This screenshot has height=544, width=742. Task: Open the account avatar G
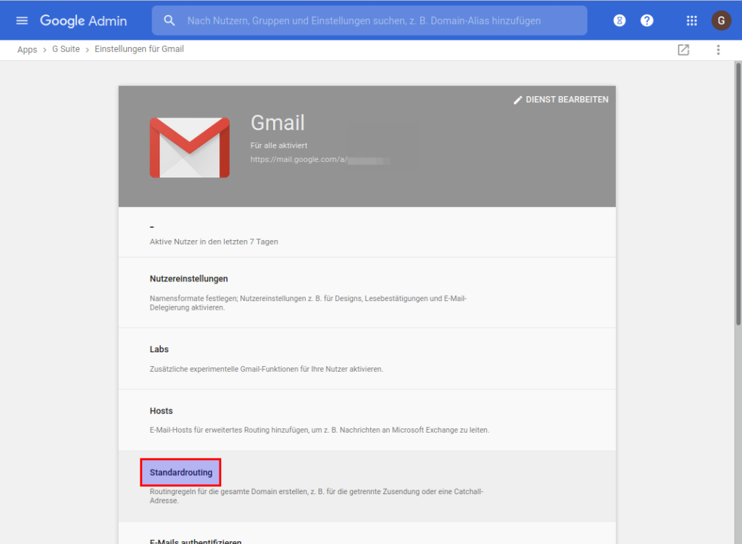[721, 21]
